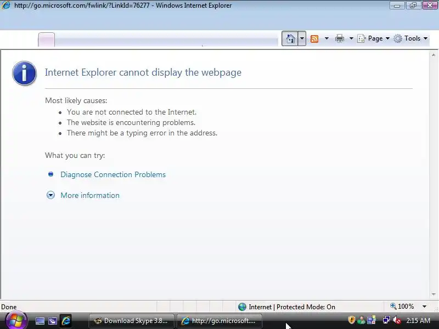439x329 pixels.
Task: Expand the Print options dropdown arrow
Action: coord(351,38)
